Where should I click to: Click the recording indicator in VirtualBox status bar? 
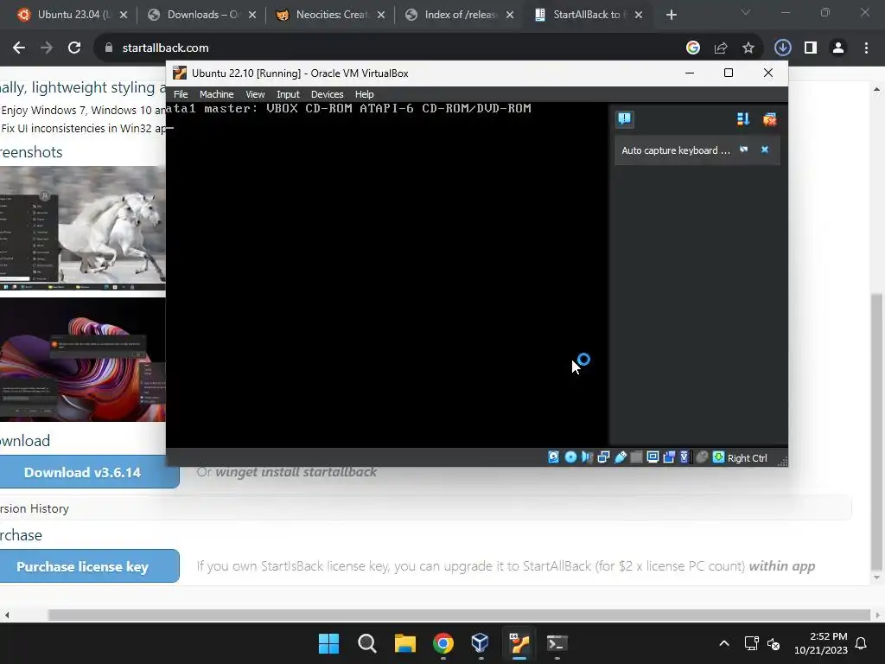point(669,457)
